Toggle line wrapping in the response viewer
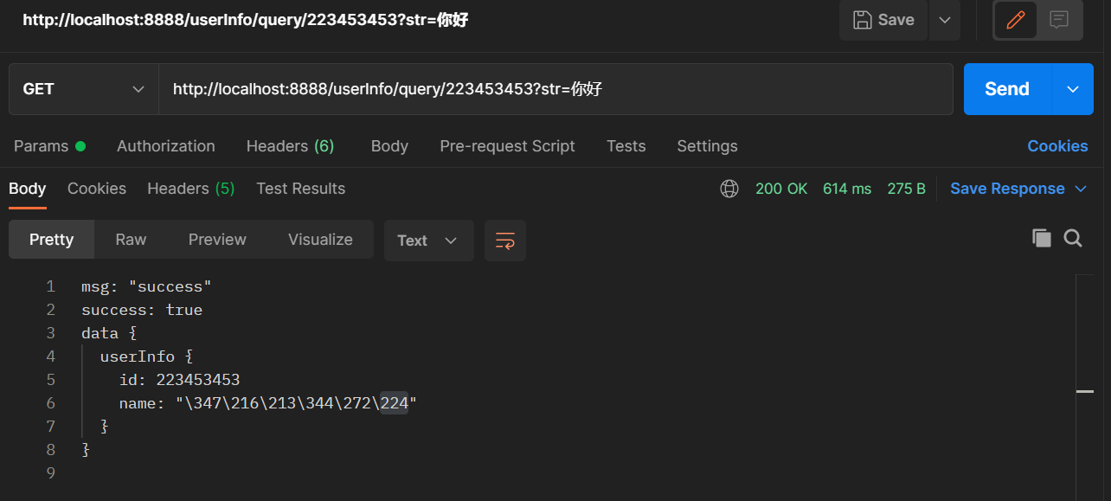This screenshot has width=1111, height=501. tap(504, 240)
